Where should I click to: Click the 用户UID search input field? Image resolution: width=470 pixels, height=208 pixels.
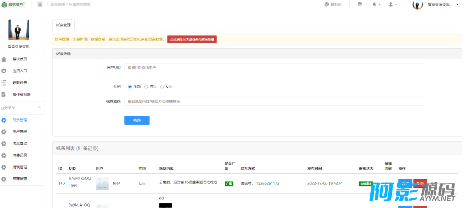[274, 67]
